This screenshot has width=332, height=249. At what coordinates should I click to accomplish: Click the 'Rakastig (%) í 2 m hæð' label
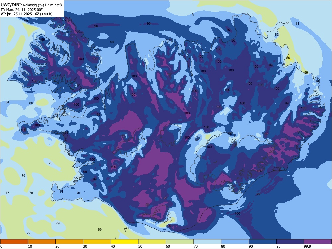point(42,5)
